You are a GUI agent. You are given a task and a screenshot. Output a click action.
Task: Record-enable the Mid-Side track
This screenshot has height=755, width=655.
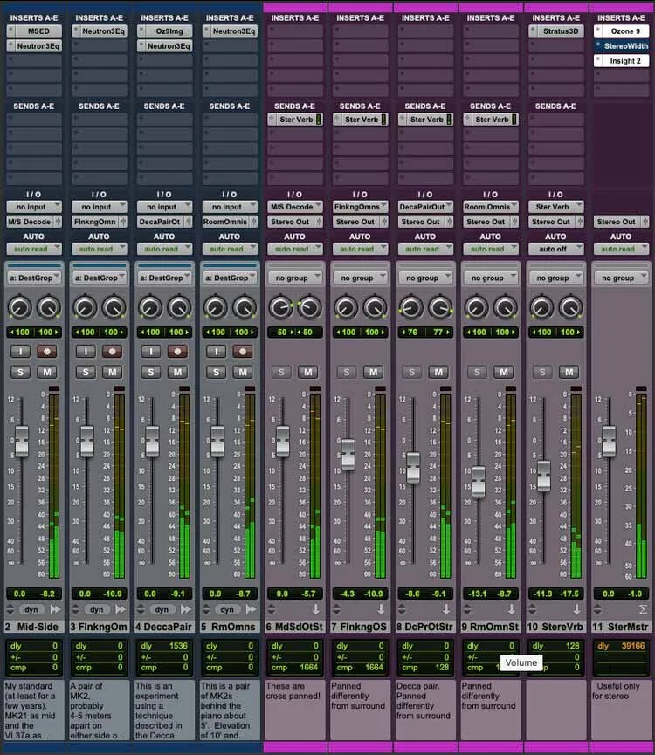tap(47, 352)
